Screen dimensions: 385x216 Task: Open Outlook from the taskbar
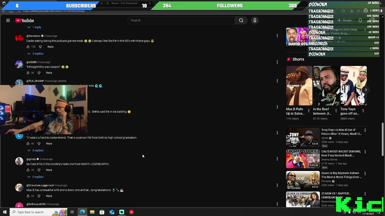[112, 212]
